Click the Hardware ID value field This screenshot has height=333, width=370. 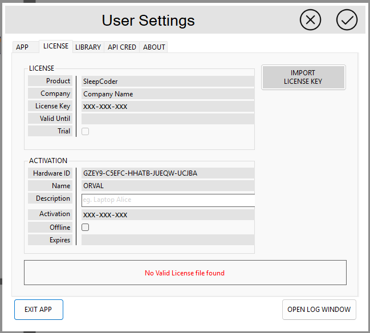pos(168,173)
